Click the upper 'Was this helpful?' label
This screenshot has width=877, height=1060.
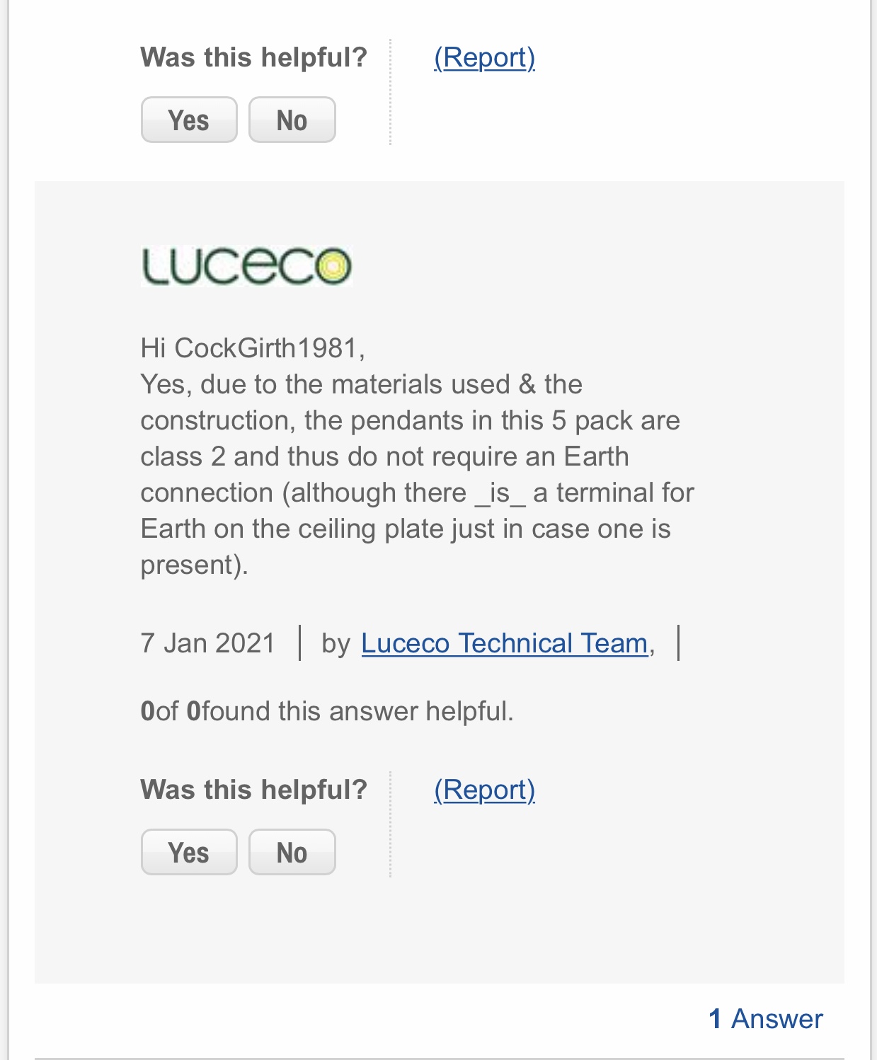coord(254,57)
